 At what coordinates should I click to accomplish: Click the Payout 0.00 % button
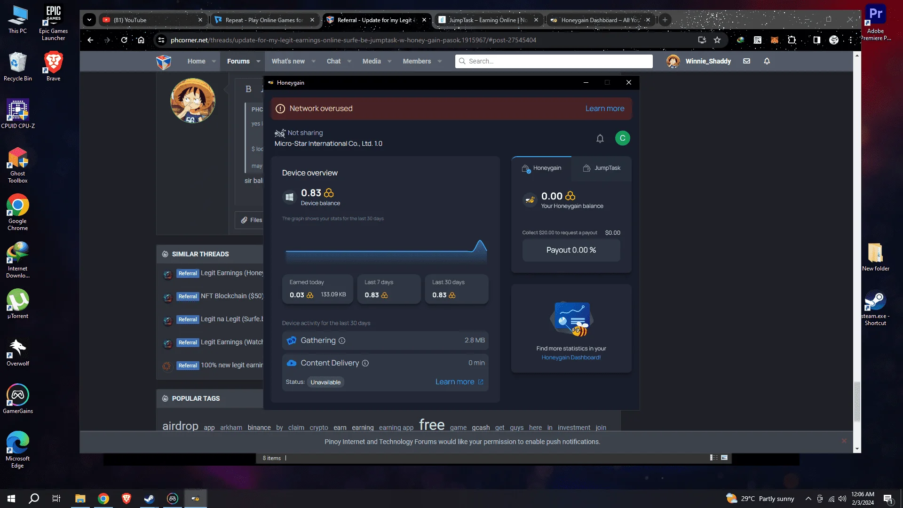tap(571, 250)
